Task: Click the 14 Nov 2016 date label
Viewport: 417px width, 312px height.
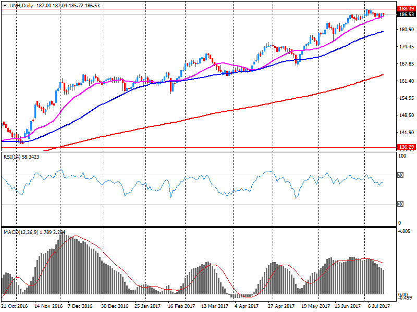Action: point(48,306)
